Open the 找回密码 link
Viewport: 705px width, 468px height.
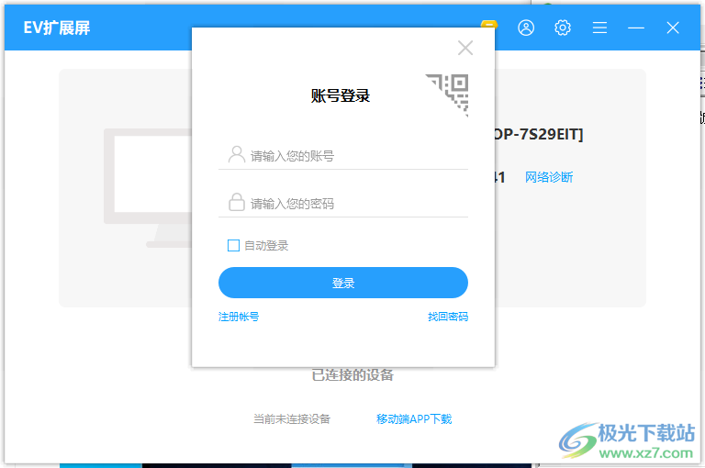click(x=448, y=317)
